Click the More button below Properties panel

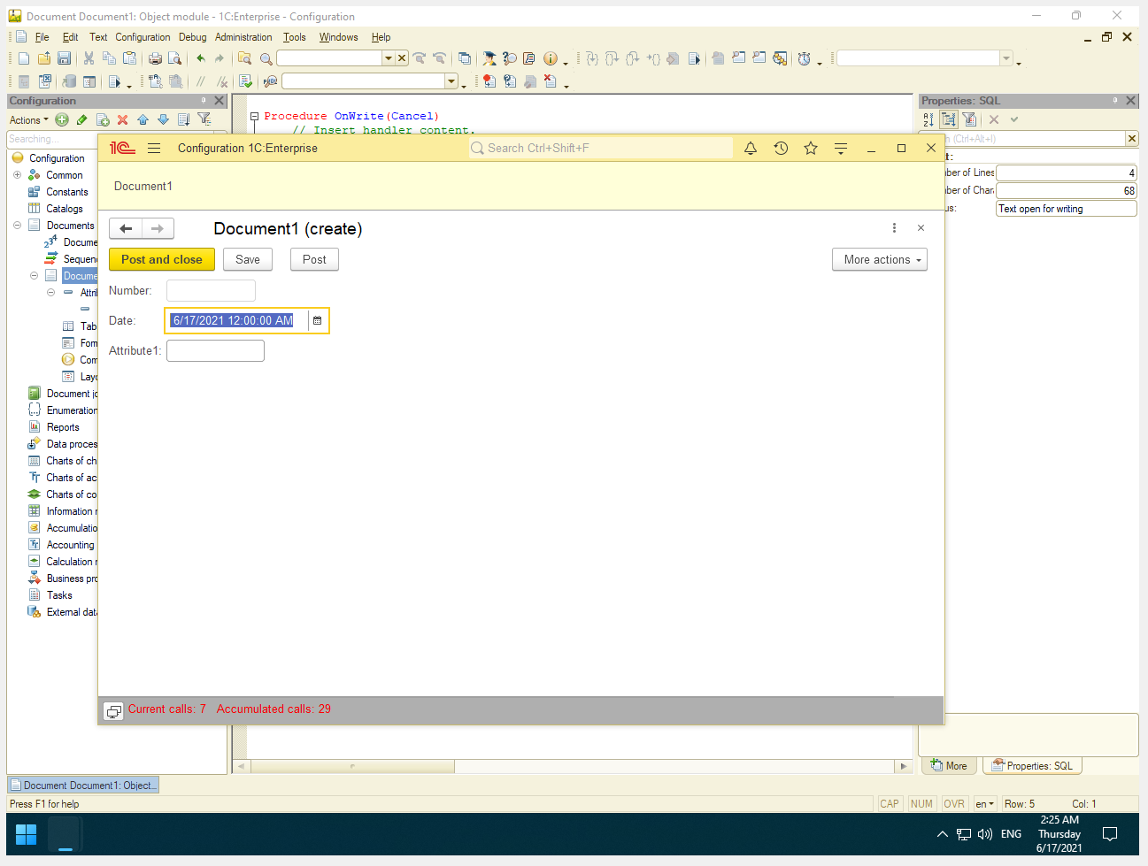(x=949, y=766)
